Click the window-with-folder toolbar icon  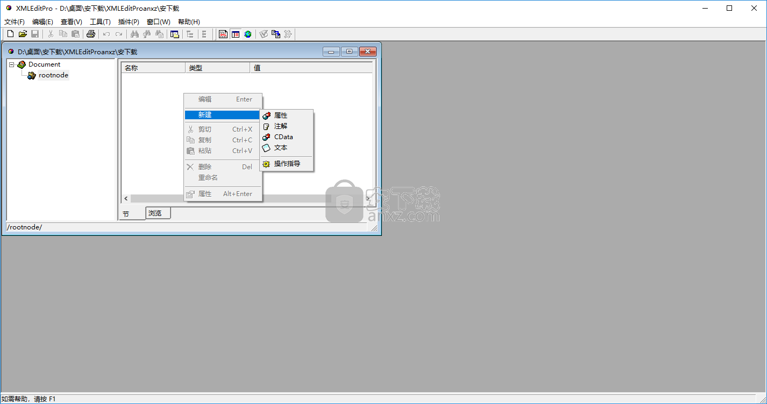coord(175,34)
